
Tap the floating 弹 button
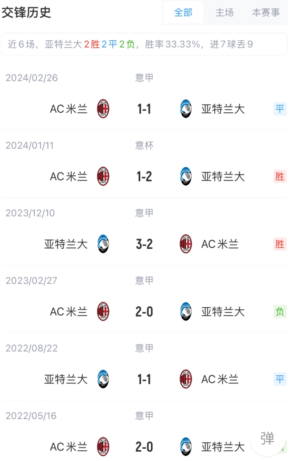coord(267,438)
